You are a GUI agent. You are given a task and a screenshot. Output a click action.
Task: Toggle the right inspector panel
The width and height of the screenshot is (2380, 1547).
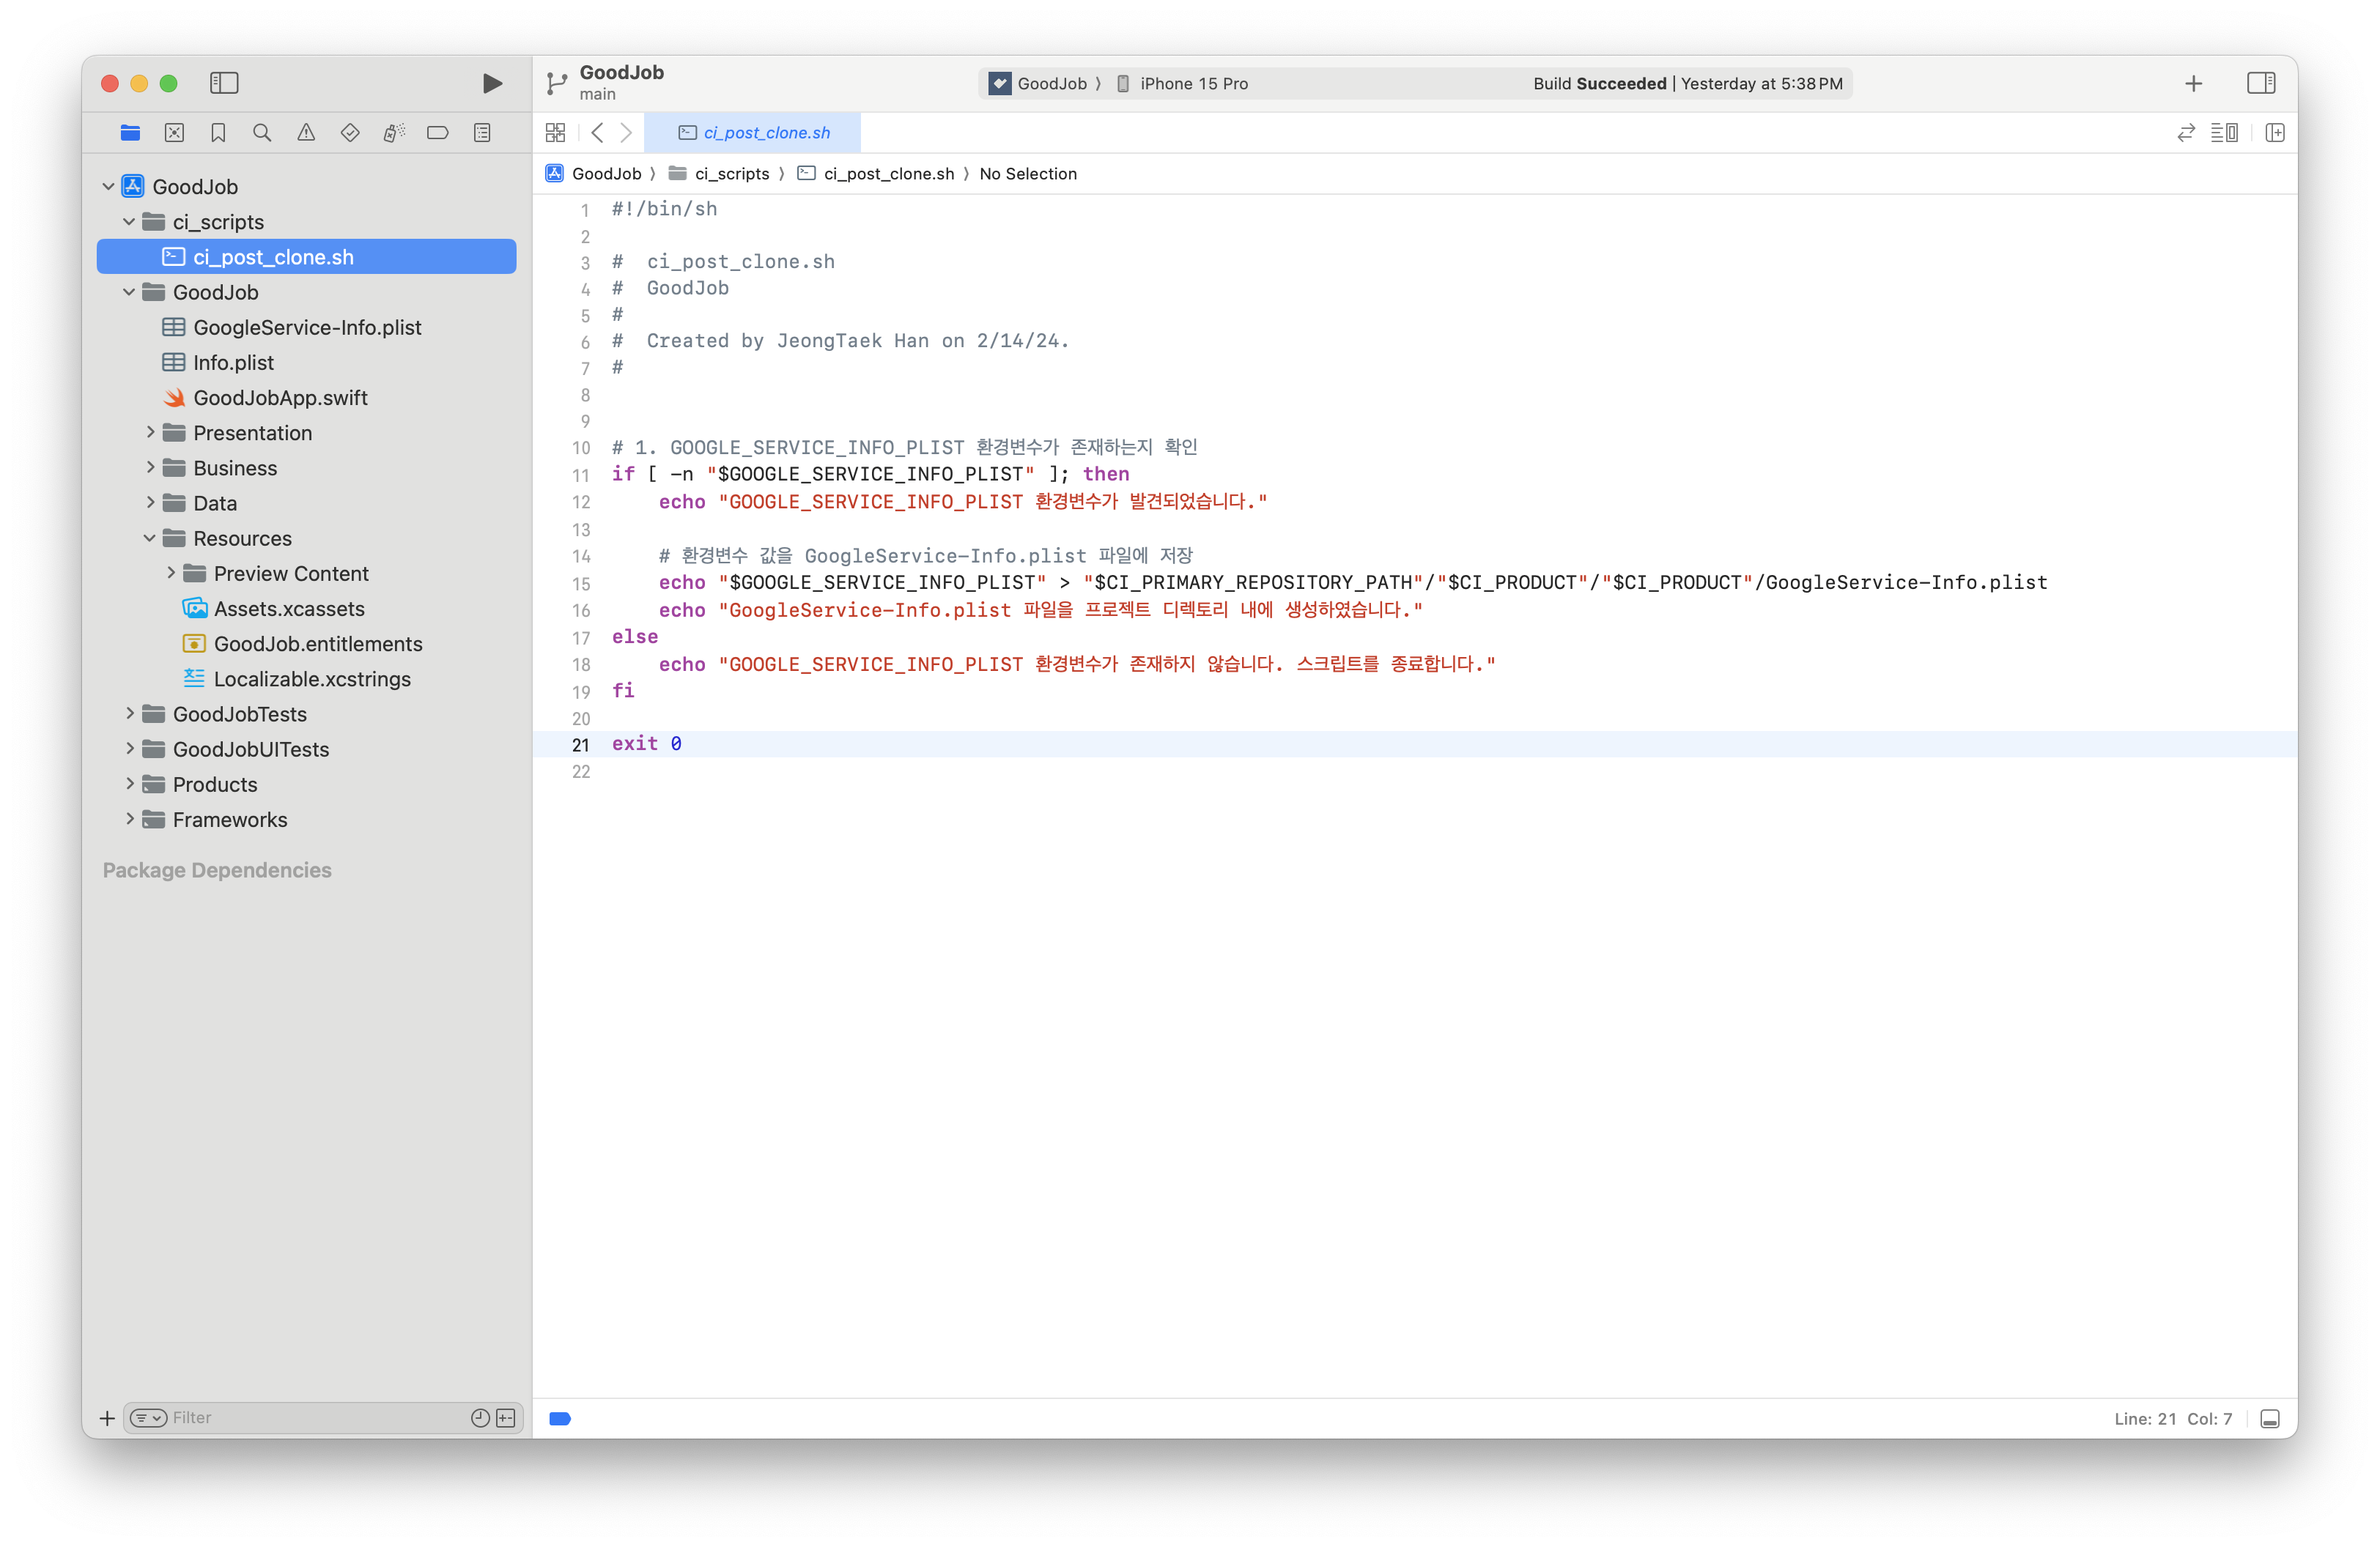point(2260,83)
